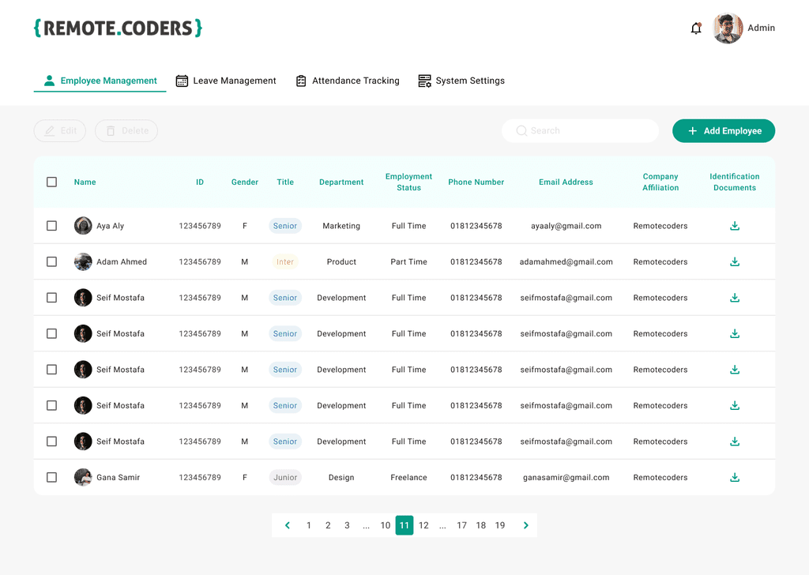The image size is (809, 575).
Task: Go to page 17
Action: point(461,525)
